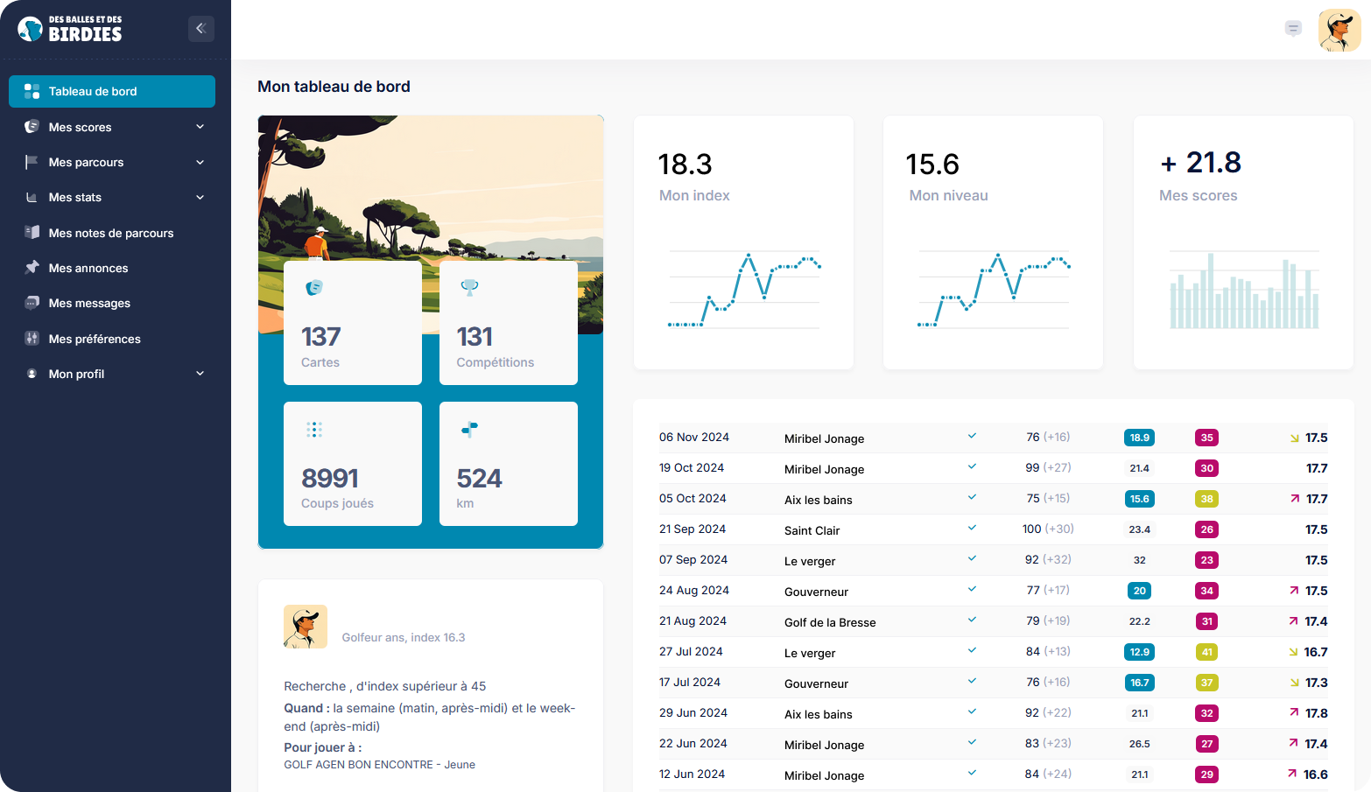Click the sliders icon beside Mes préférences
Viewport: 1371px width, 792px height.
pyautogui.click(x=32, y=339)
